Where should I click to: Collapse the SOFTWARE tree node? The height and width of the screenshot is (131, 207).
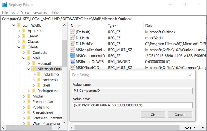point(14,25)
